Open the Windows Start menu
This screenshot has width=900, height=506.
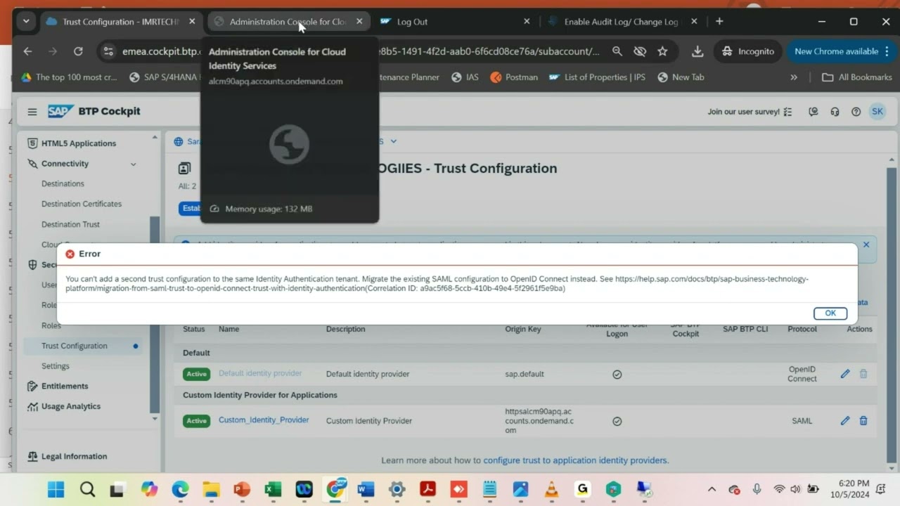pyautogui.click(x=56, y=489)
